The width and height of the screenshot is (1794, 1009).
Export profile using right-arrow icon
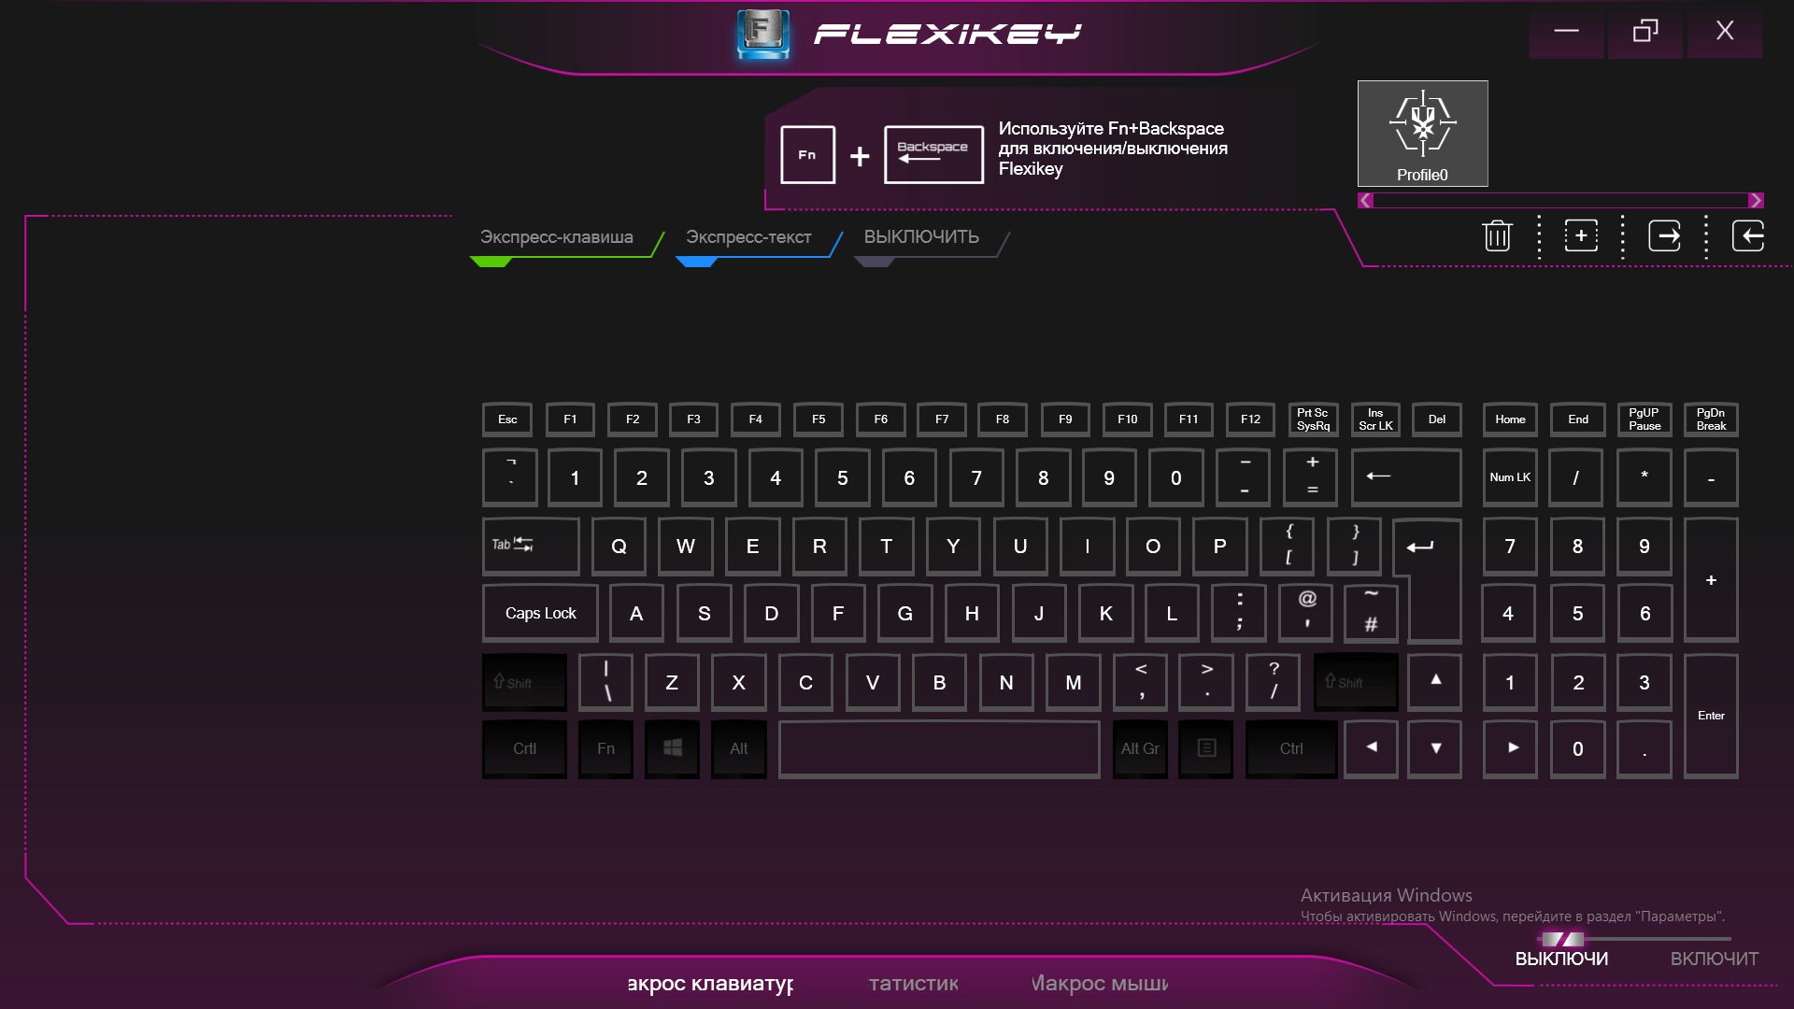tap(1664, 235)
